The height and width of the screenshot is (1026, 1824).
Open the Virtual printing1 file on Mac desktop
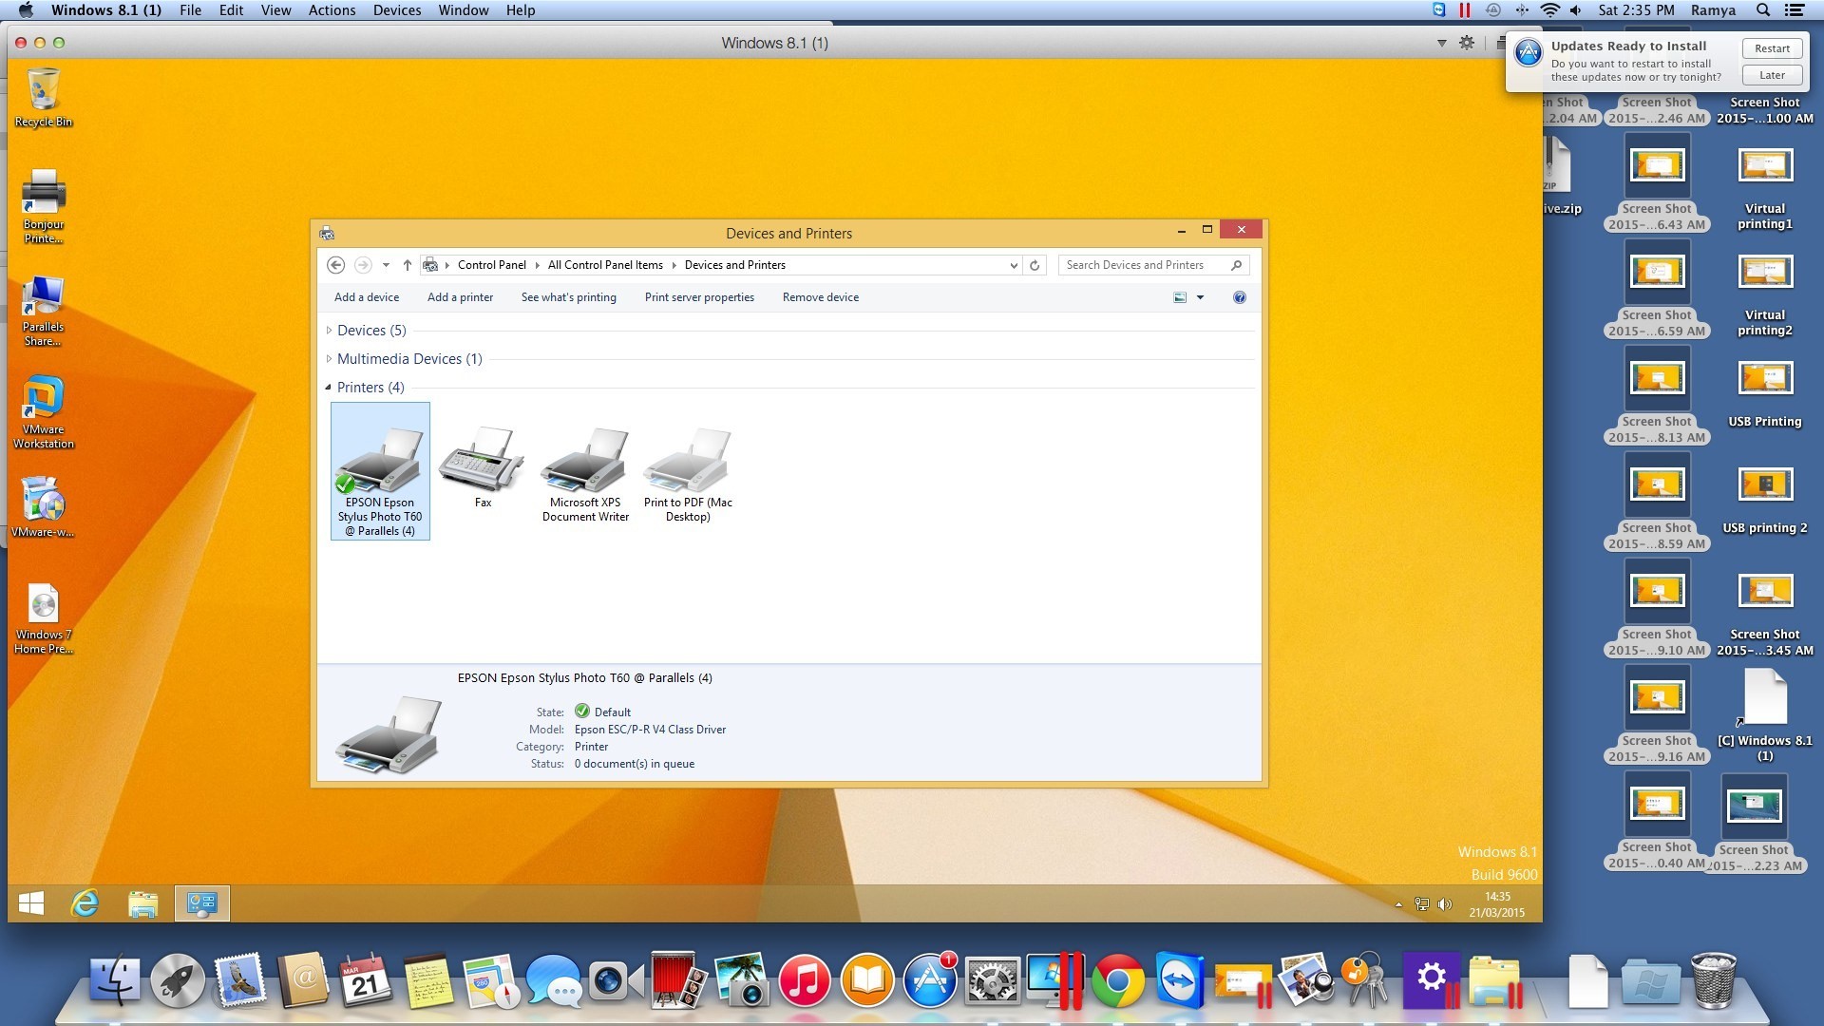(1764, 188)
